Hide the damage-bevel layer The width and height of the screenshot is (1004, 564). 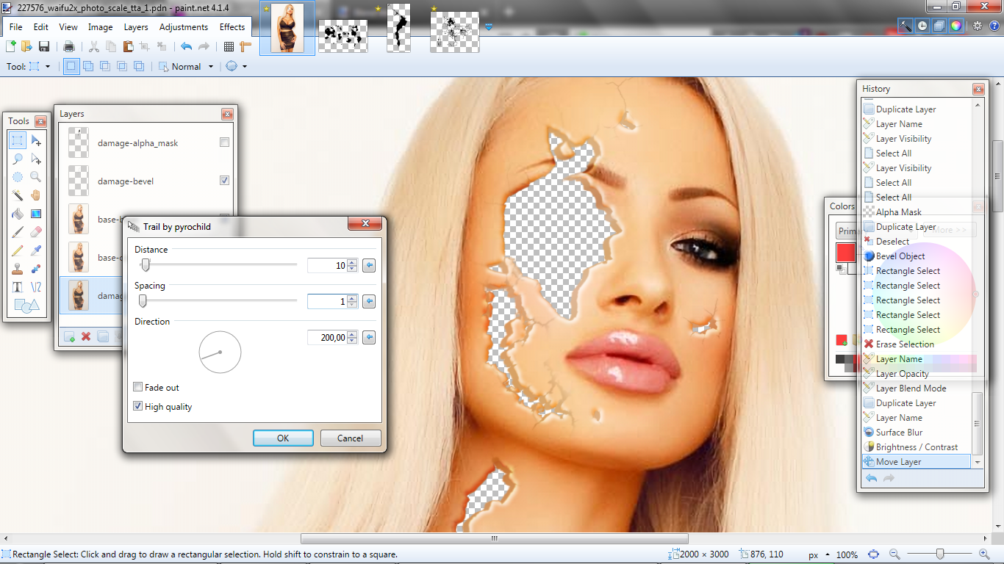coord(225,181)
